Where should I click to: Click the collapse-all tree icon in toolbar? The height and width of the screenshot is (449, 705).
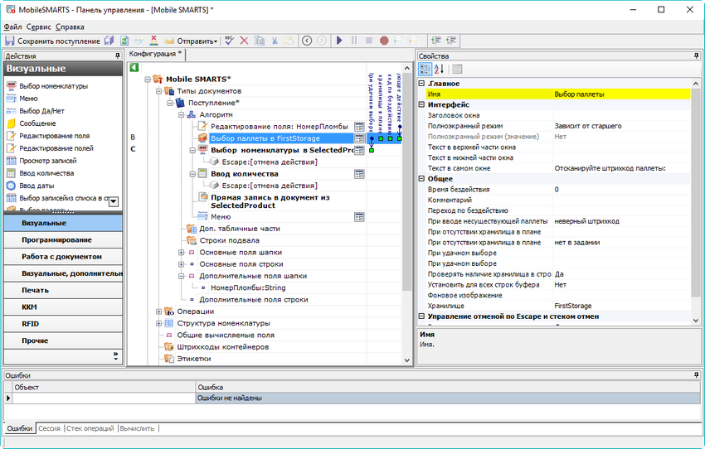(451, 41)
